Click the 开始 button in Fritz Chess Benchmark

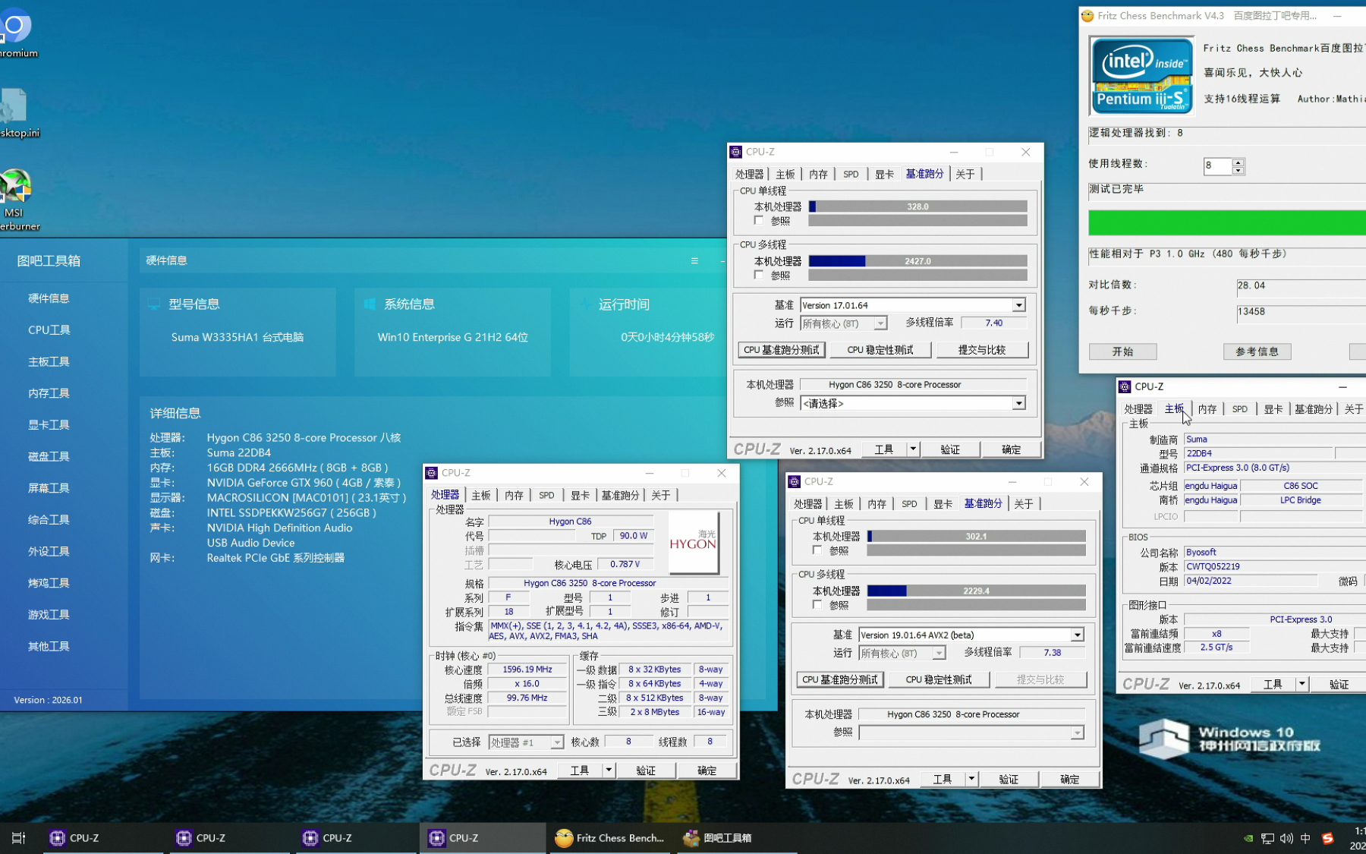click(1122, 351)
